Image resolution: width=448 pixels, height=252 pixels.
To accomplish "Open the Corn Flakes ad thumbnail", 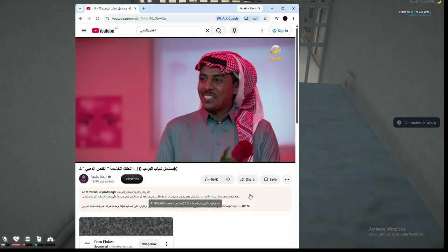I will point(126,226).
